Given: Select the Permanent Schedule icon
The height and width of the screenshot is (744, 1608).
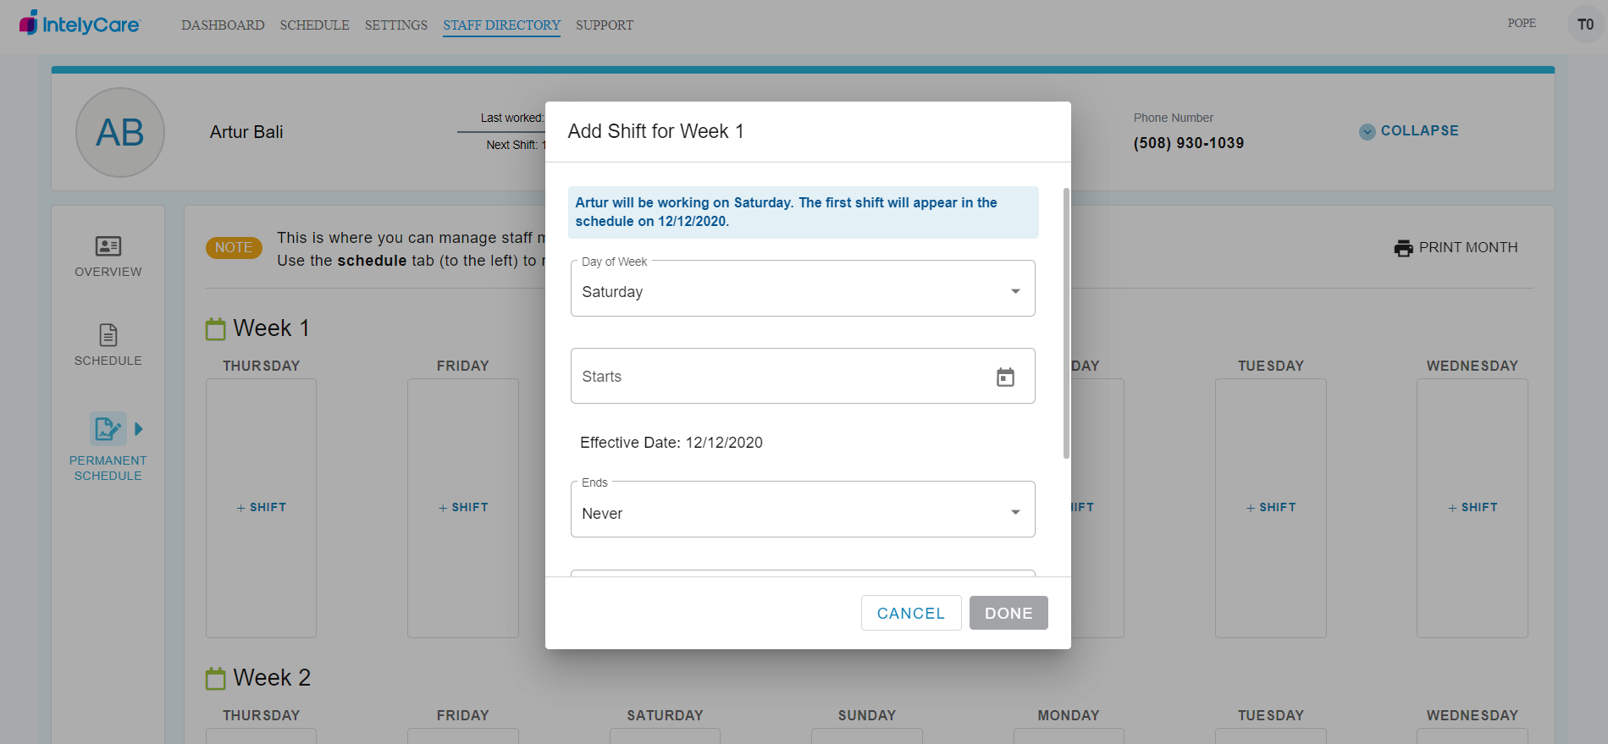Looking at the screenshot, I should tap(108, 429).
